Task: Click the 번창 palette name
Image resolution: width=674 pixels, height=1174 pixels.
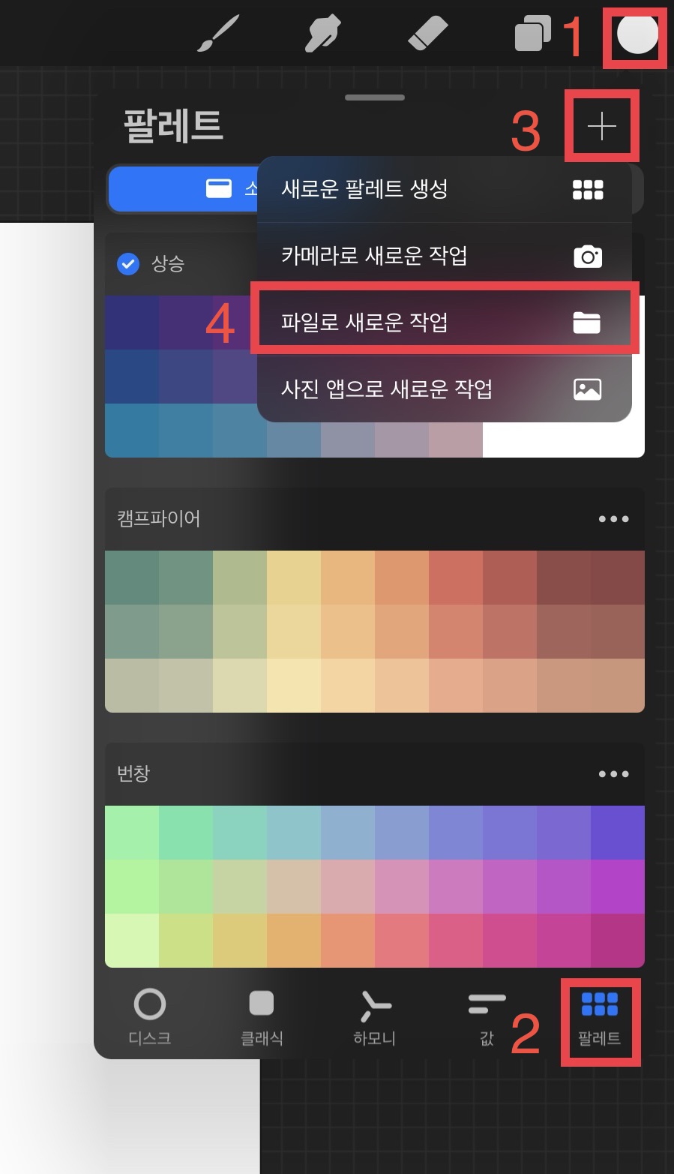Action: (x=133, y=773)
